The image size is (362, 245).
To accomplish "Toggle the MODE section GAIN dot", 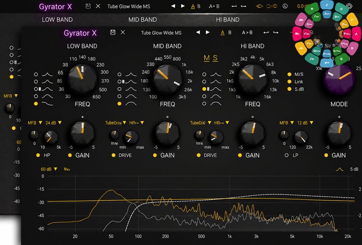I will coord(326,155).
